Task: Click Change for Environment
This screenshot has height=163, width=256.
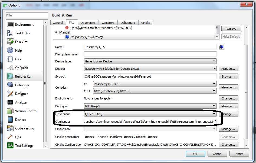Action: click(228, 98)
